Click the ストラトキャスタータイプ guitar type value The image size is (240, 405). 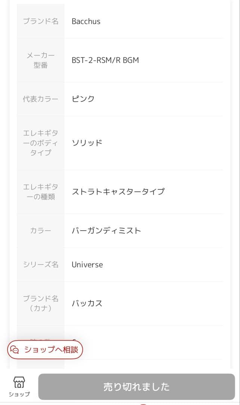(x=118, y=192)
